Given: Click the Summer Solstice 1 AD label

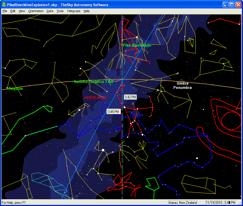Looking at the screenshot, I should 93,82.
